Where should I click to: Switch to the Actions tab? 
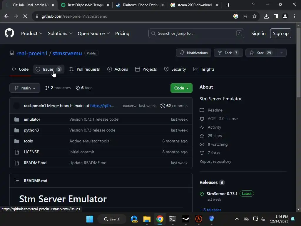(118, 69)
